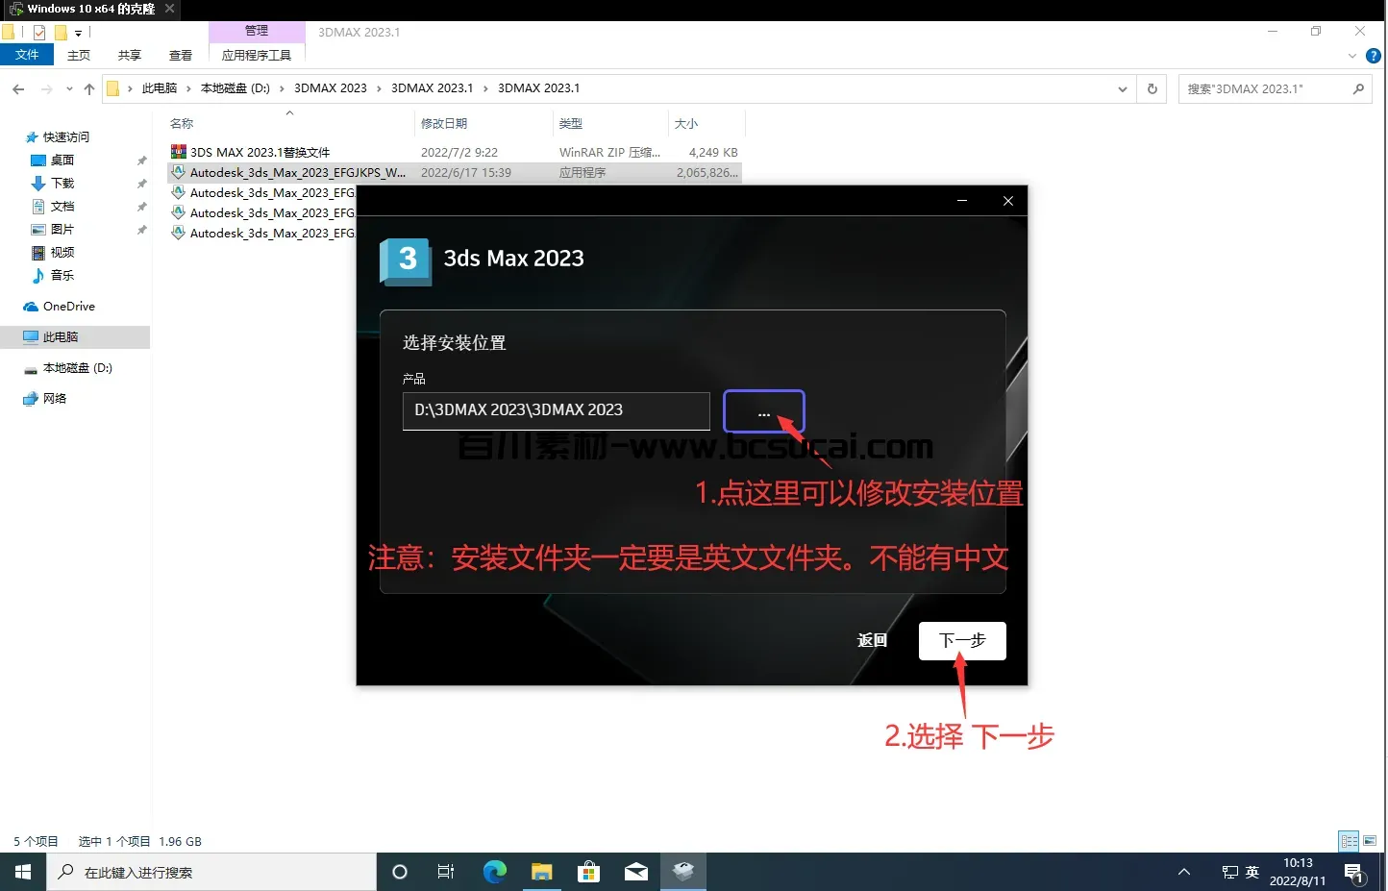Click the 英 input language indicator
The image size is (1388, 891).
coord(1252,872)
